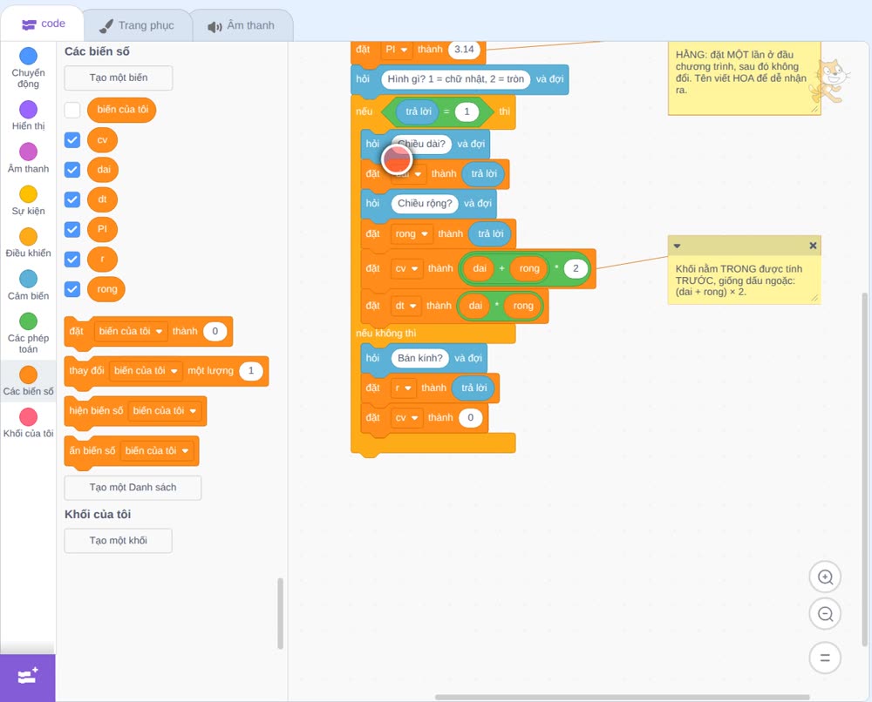Select the Cảm biến category circle
The width and height of the screenshot is (872, 702).
pos(29,279)
